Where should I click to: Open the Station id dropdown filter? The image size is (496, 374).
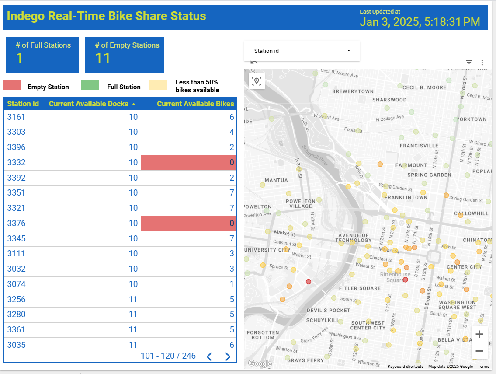pos(302,51)
